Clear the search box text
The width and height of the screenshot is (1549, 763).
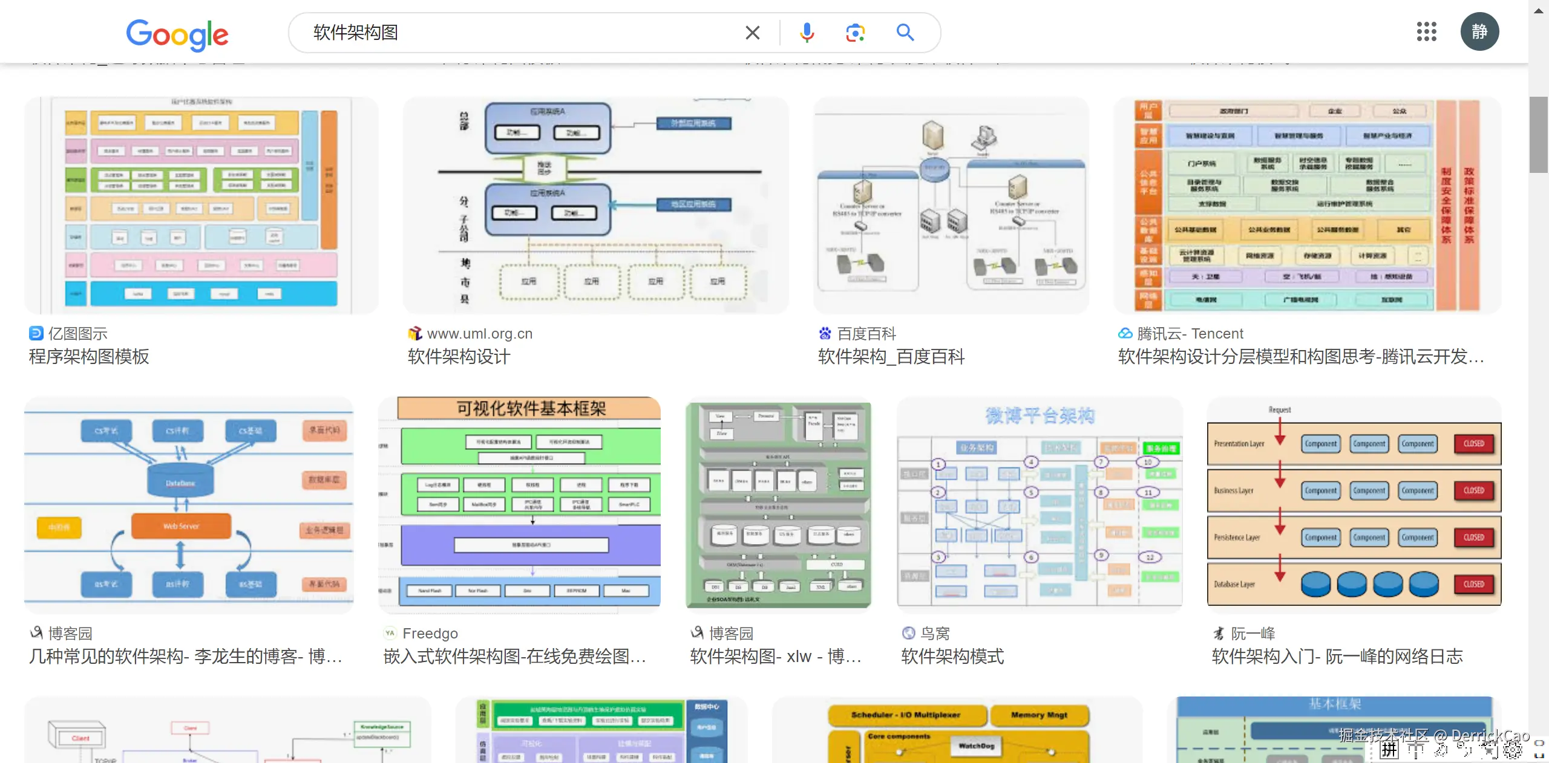pyautogui.click(x=752, y=33)
